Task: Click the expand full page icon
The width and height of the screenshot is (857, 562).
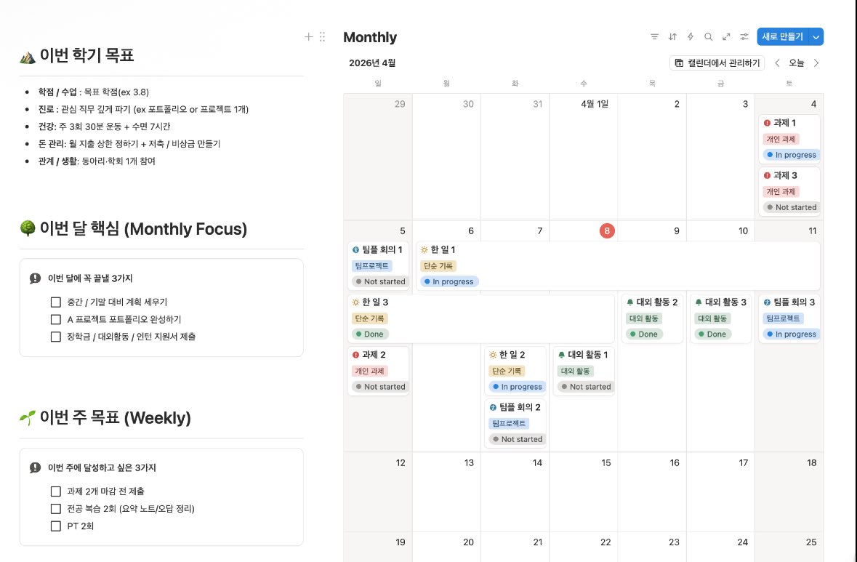Action: [x=726, y=36]
